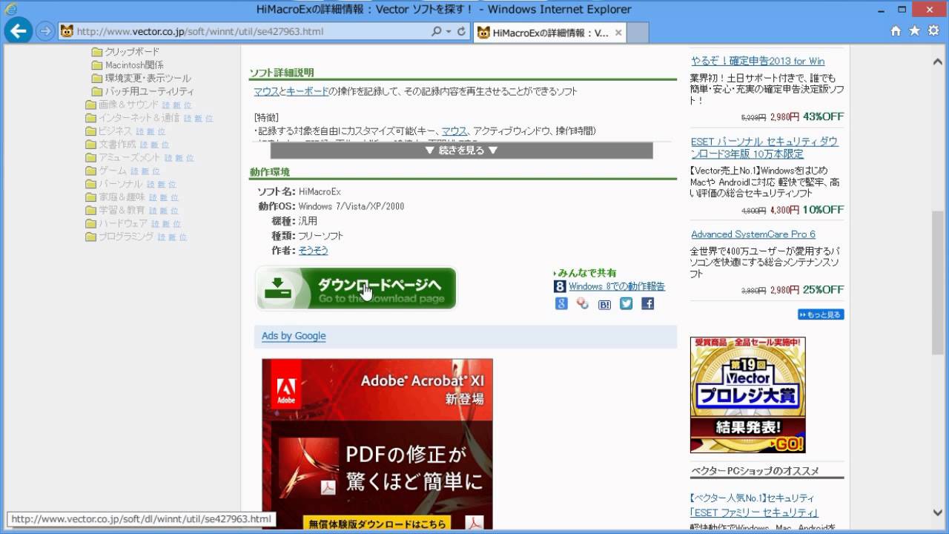Click folder icon beside 家庭&趣味
949x534 pixels.
pyautogui.click(x=90, y=197)
